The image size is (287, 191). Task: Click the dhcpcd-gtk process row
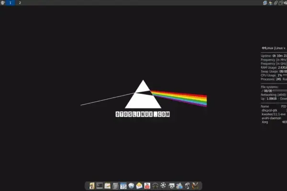pos(274,110)
